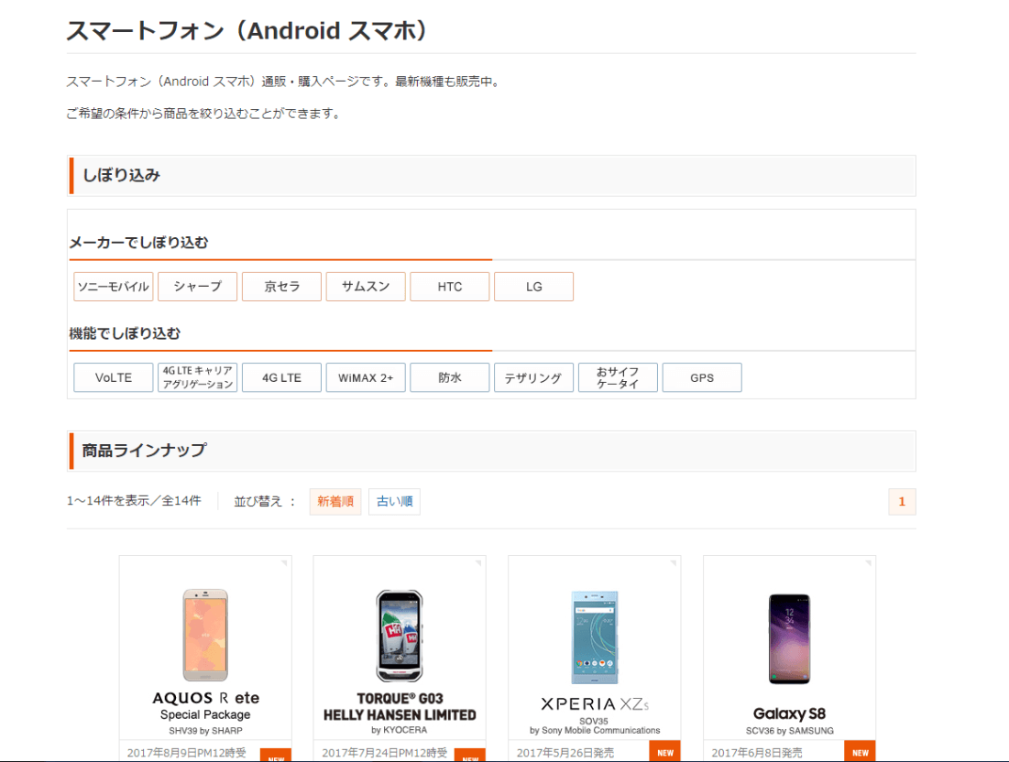This screenshot has width=1009, height=762.
Task: Click SHV39 by SHARP model text
Action: (205, 731)
